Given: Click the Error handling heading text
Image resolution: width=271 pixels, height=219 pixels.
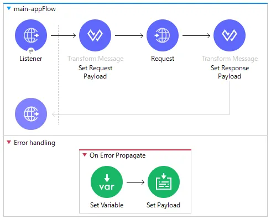Looking at the screenshot, I should coord(34,143).
